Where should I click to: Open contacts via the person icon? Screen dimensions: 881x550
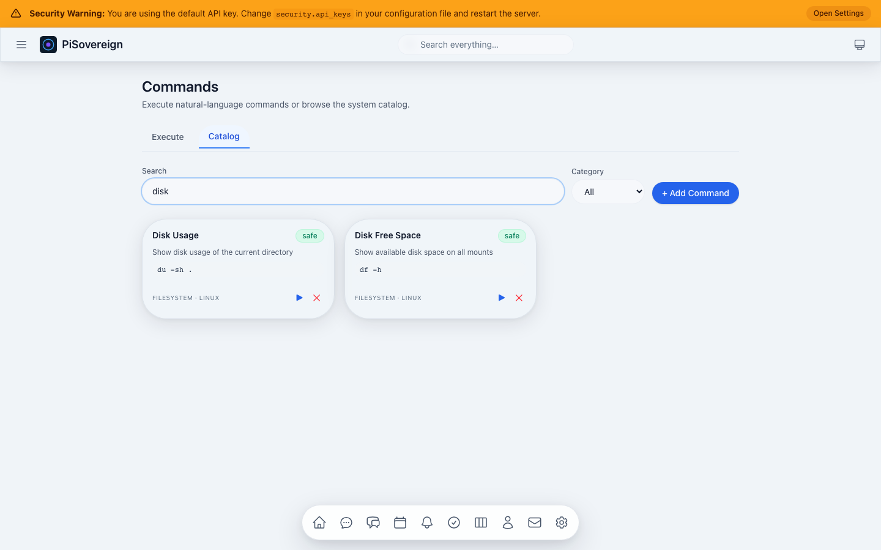(508, 522)
